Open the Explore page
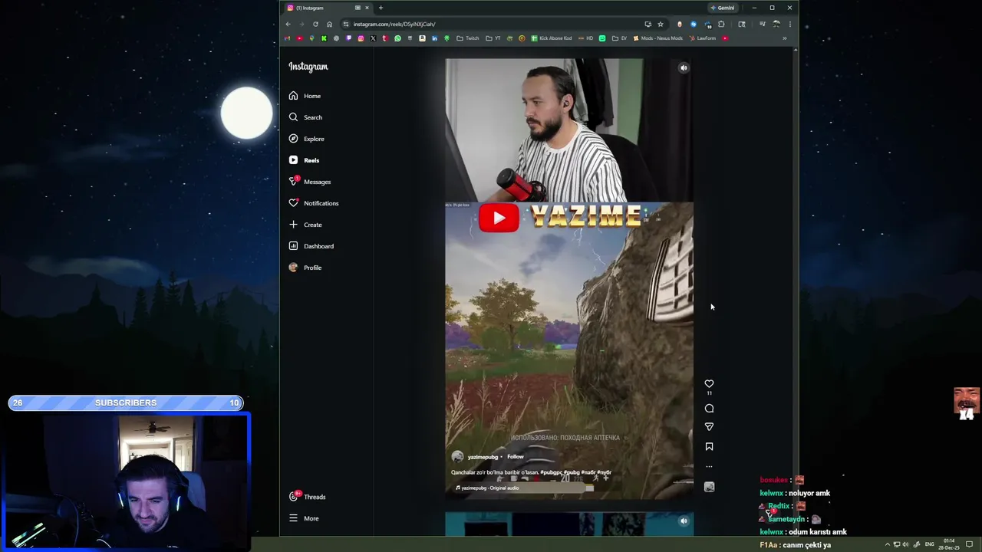 (x=306, y=139)
